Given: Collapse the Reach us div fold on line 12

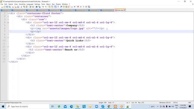Looking at the screenshot, I should click(8, 47).
